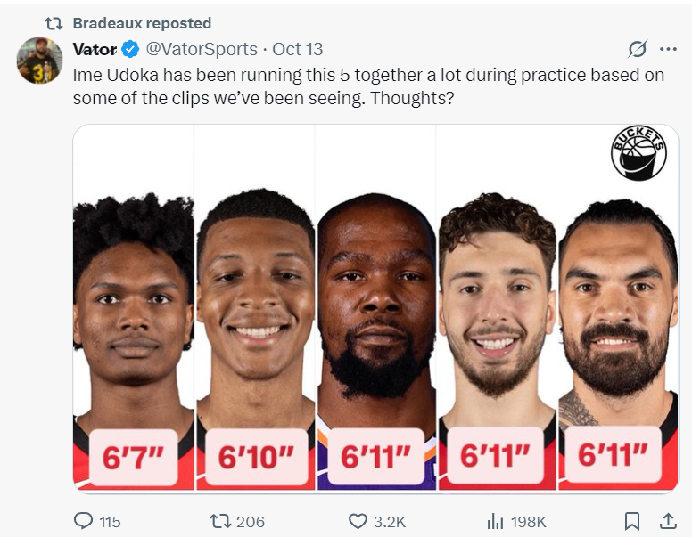Open the Vator display name link
The width and height of the screenshot is (692, 537).
(95, 49)
